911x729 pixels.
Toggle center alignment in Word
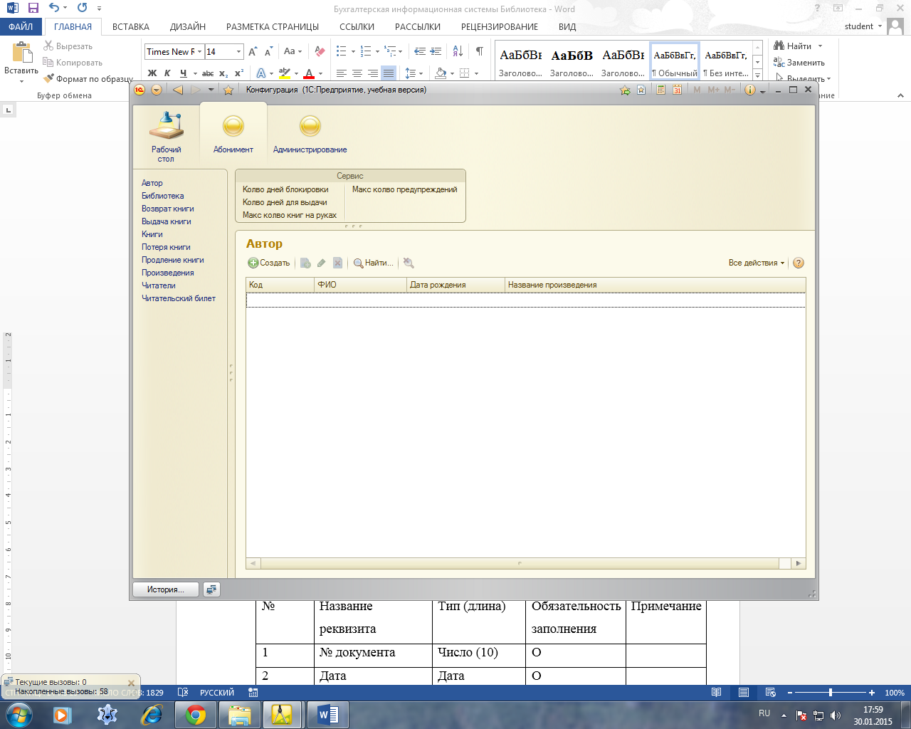pyautogui.click(x=357, y=73)
